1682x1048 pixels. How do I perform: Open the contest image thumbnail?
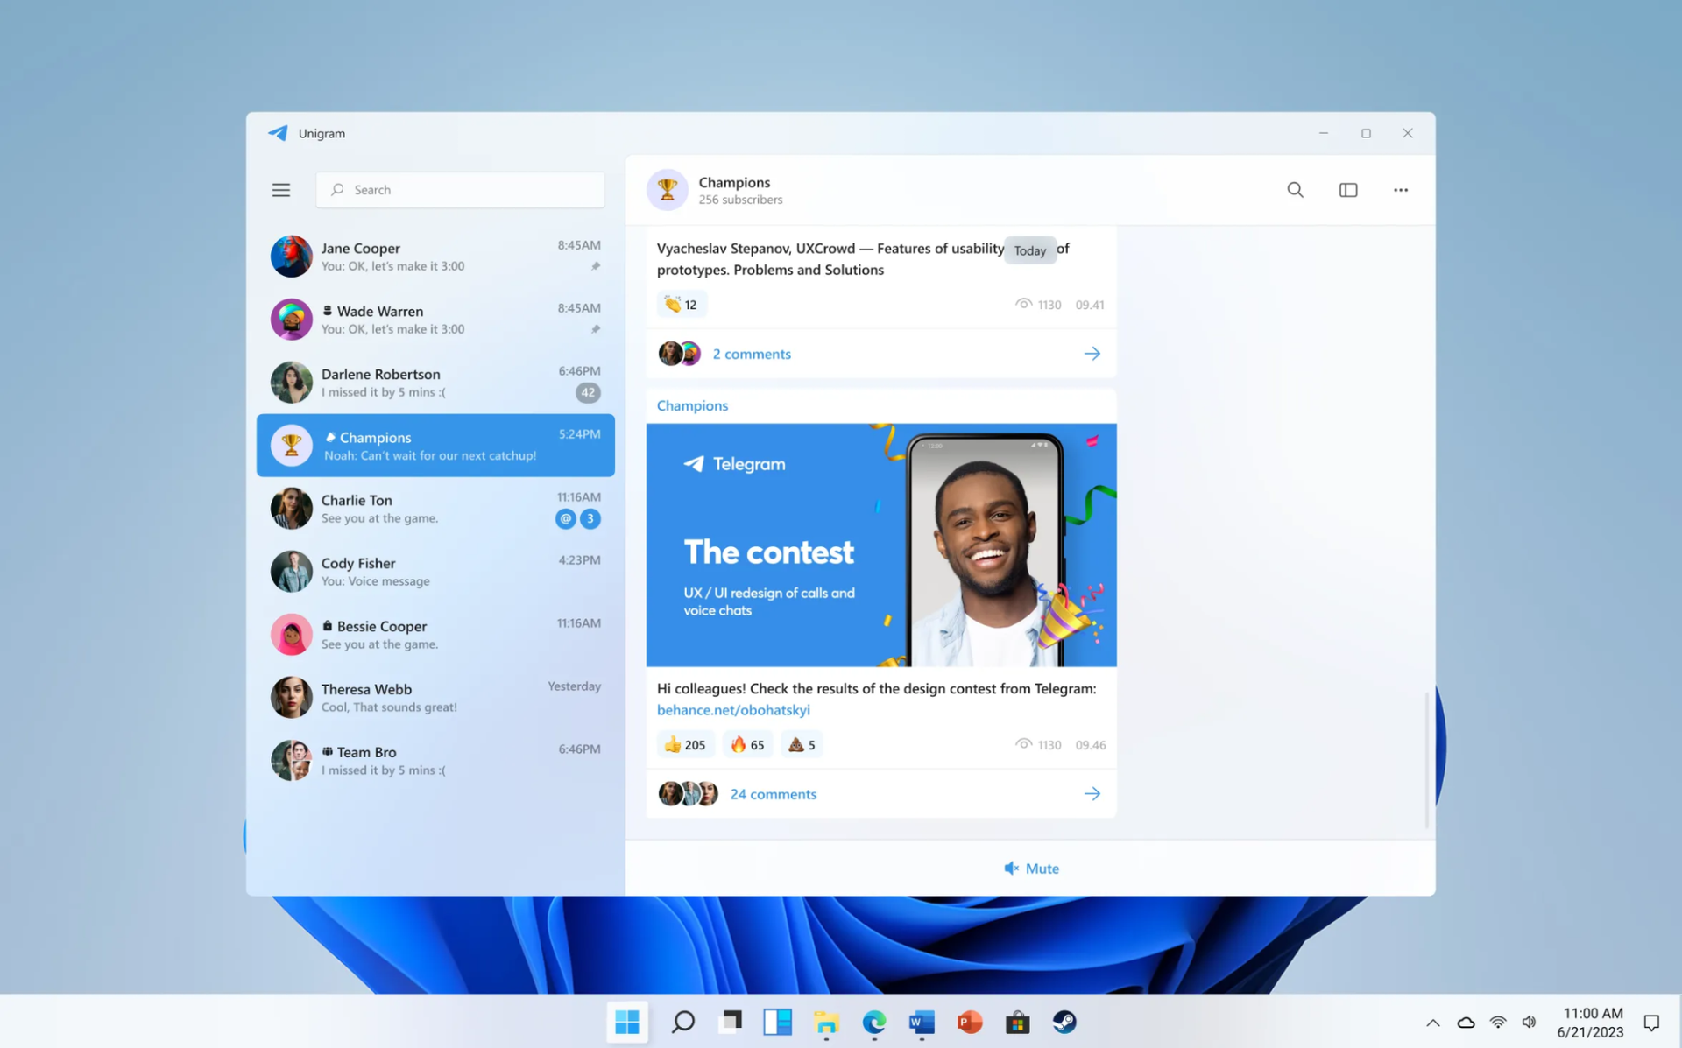click(880, 545)
